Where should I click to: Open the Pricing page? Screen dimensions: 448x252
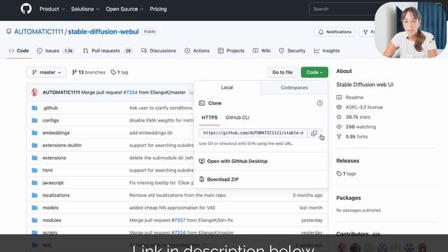[x=158, y=9]
